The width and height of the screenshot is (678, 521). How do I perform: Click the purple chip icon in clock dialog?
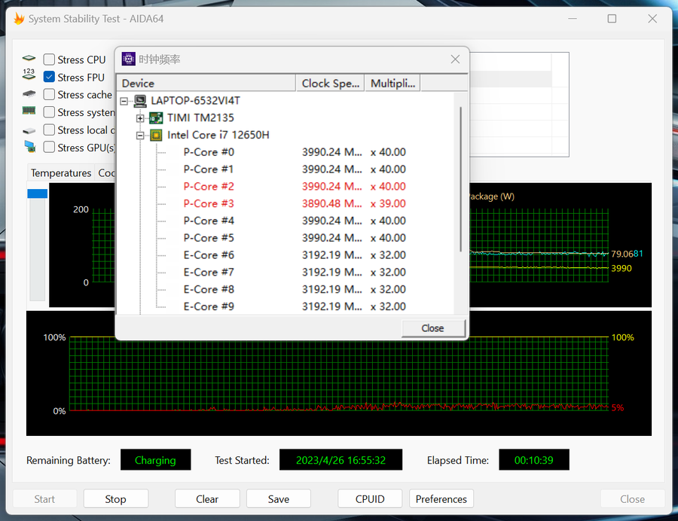129,59
